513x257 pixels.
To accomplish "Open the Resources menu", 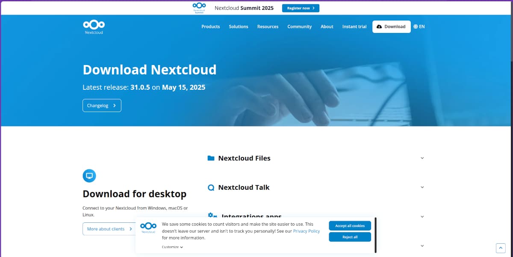I will coord(268,27).
